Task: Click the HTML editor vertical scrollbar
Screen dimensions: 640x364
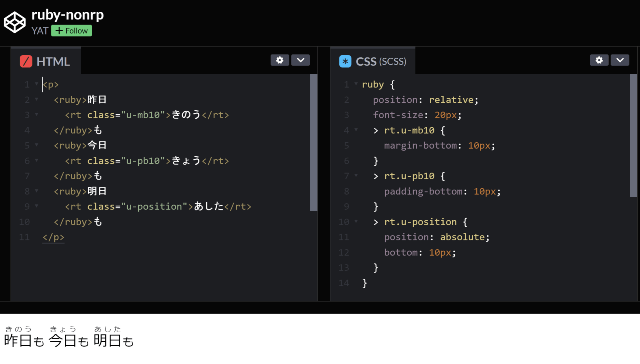Action: pos(314,142)
